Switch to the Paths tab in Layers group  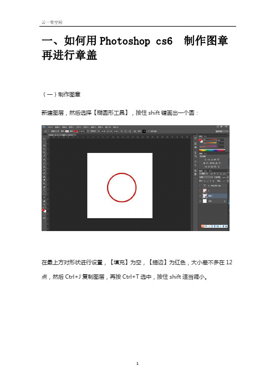pyautogui.click(x=210, y=171)
